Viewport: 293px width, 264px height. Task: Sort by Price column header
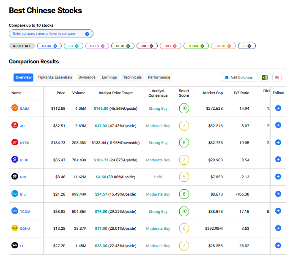61,93
